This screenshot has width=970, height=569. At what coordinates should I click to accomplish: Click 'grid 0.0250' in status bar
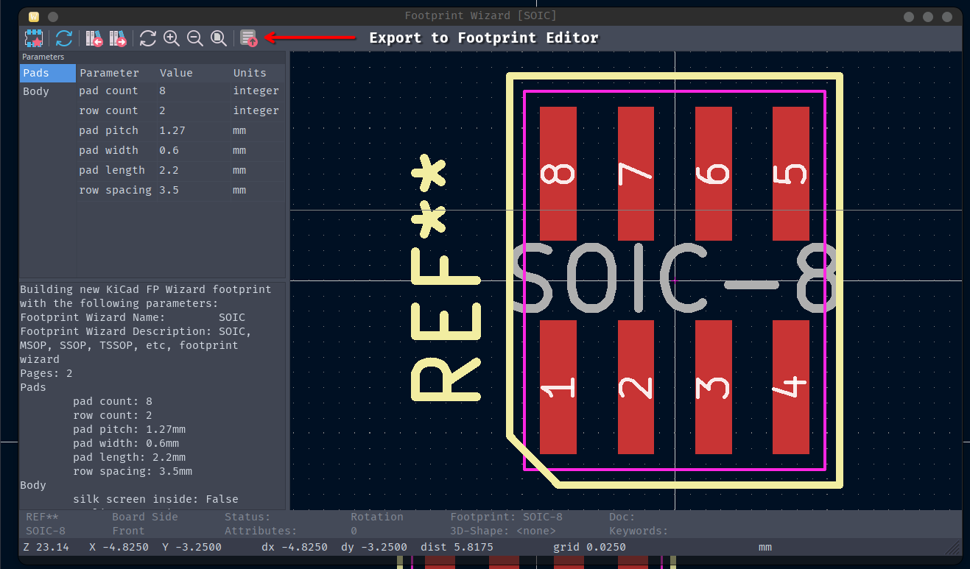click(x=589, y=547)
